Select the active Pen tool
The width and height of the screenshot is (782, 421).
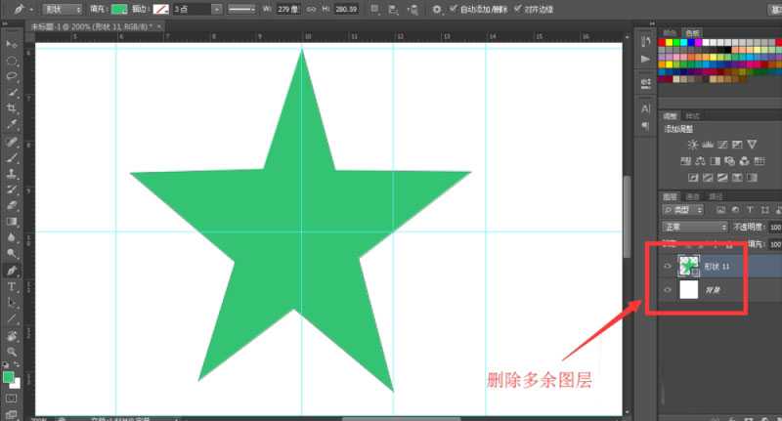[x=12, y=271]
